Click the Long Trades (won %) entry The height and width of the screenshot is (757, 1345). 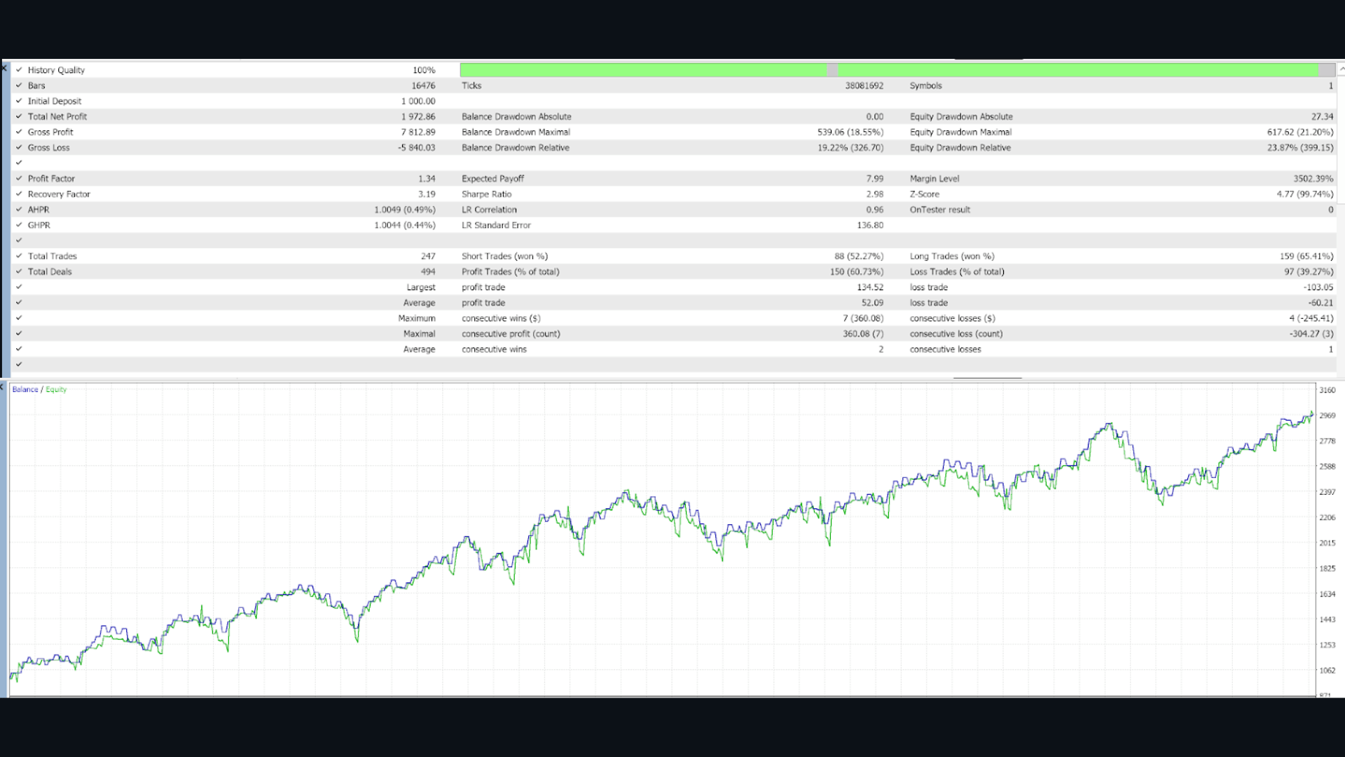pos(951,257)
